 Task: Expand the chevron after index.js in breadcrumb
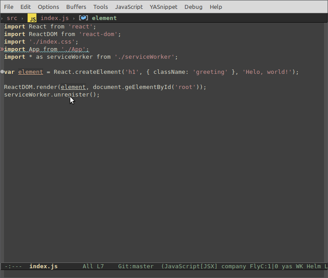[x=74, y=18]
